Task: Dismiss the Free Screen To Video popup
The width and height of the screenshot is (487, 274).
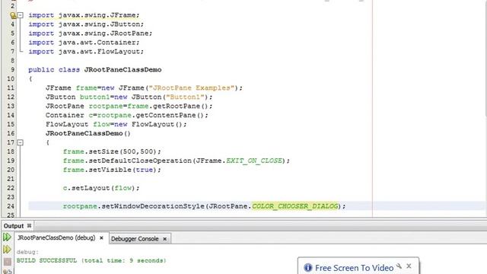Action: (x=409, y=266)
